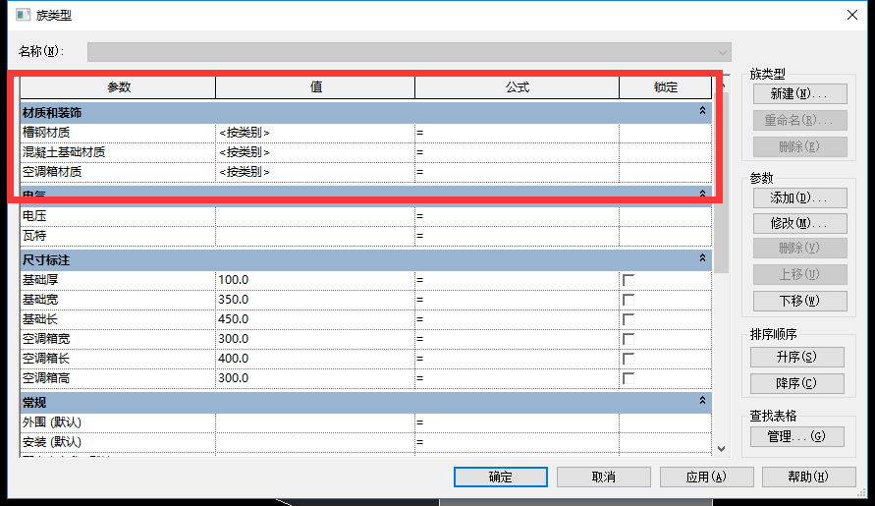Click the value cell for 瓦特
Screen dimensions: 875x506
(x=315, y=236)
